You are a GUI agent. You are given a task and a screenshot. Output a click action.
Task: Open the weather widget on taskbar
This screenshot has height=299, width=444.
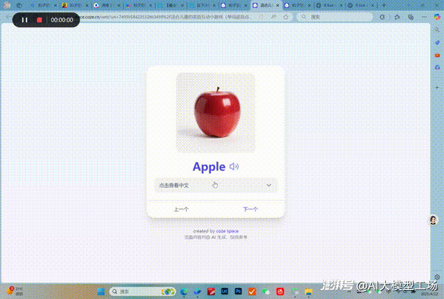tap(14, 291)
